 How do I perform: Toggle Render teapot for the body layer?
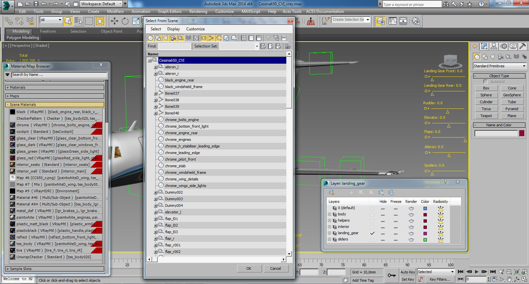pyautogui.click(x=411, y=215)
